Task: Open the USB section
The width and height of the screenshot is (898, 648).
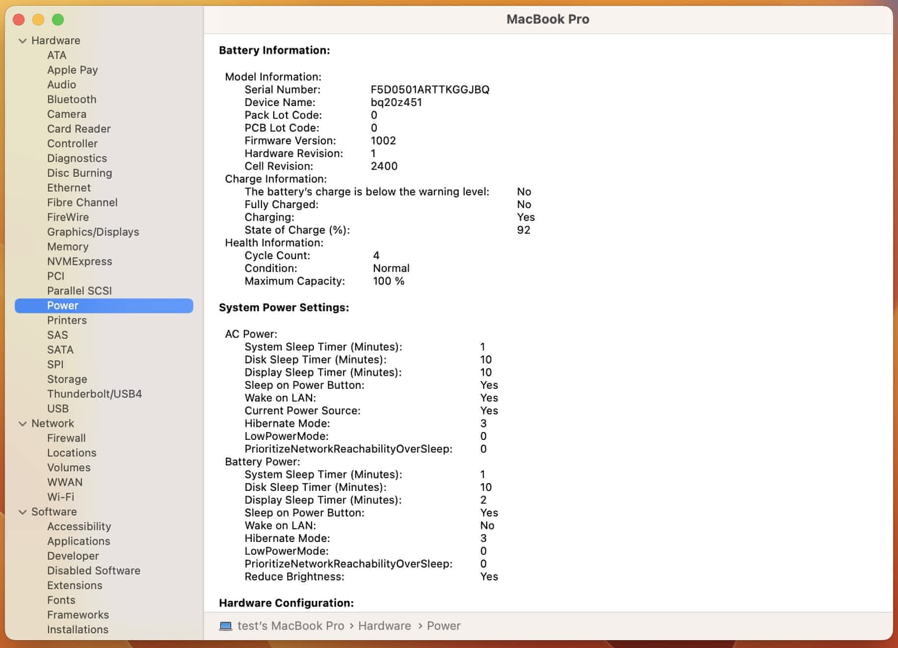Action: click(x=58, y=408)
